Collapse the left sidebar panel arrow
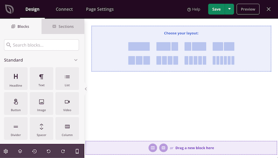The image size is (278, 158). (x=86, y=89)
